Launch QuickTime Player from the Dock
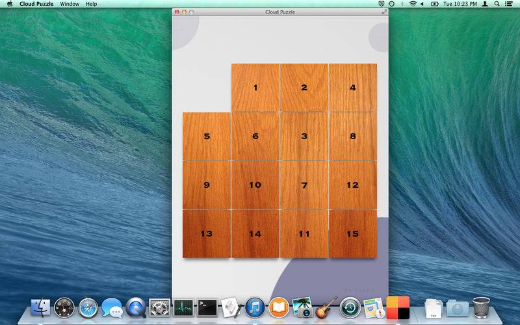Image resolution: width=520 pixels, height=325 pixels. coord(136,307)
